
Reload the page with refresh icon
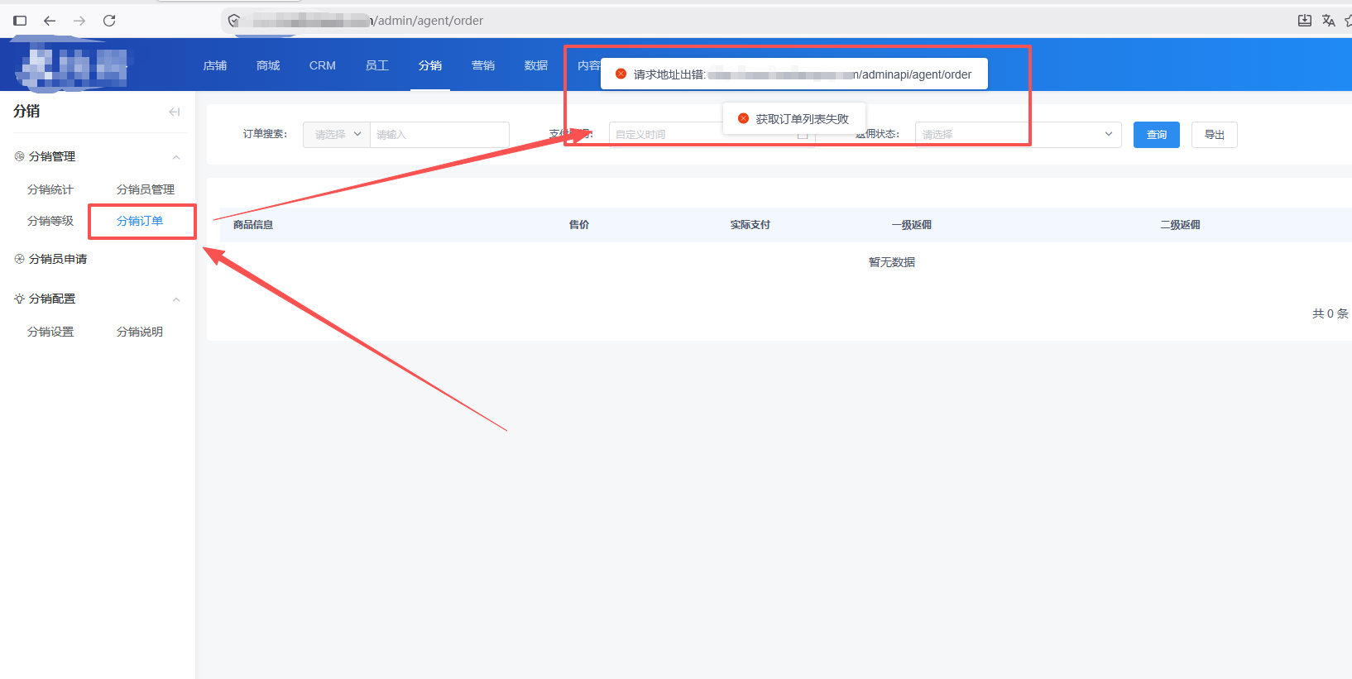click(109, 21)
